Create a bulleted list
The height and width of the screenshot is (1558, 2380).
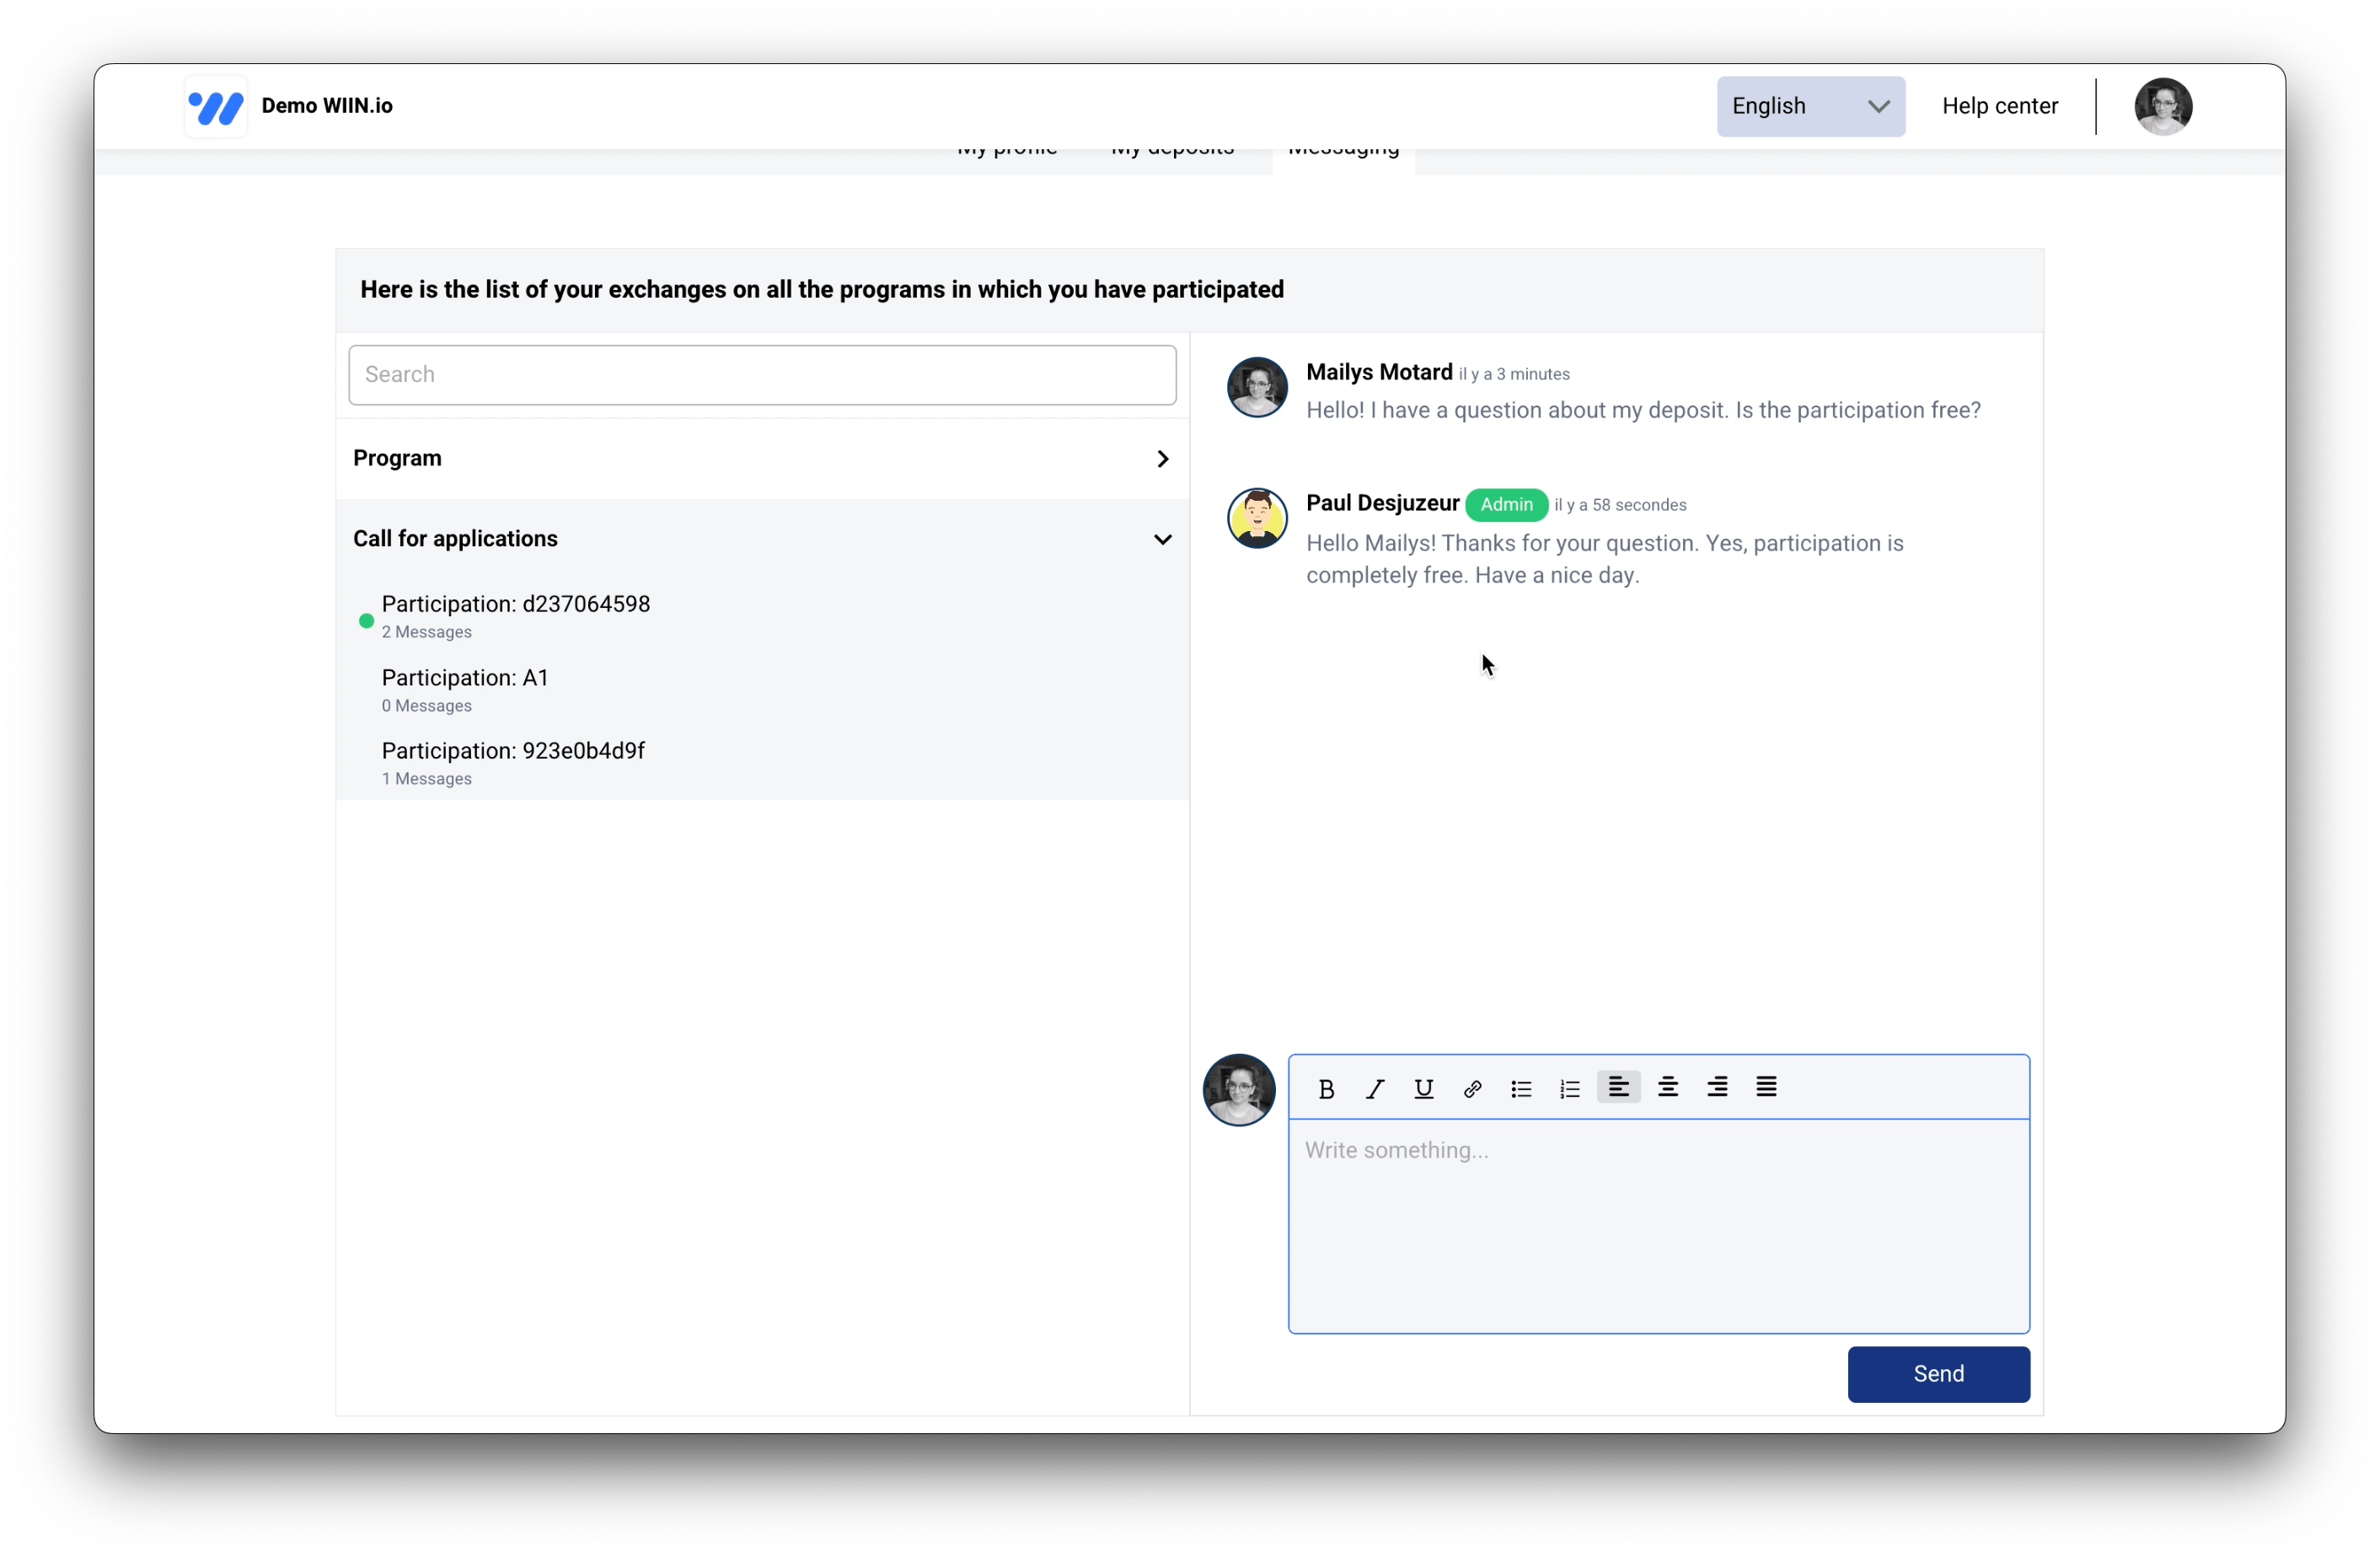1521,1088
